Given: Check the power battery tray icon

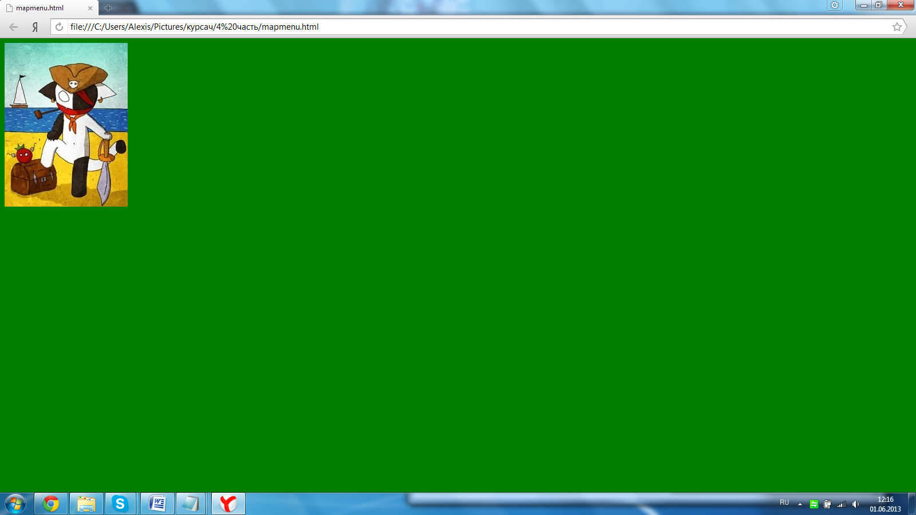Looking at the screenshot, I should click(x=827, y=504).
